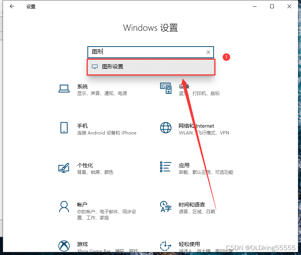Click the 设备 keyboard and speaker icon
The height and width of the screenshot is (255, 301).
click(x=166, y=88)
